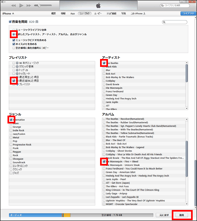This screenshot has height=221, width=197.
Task: Click the gear icon of 90 年代ミュージック
Action: (17, 63)
